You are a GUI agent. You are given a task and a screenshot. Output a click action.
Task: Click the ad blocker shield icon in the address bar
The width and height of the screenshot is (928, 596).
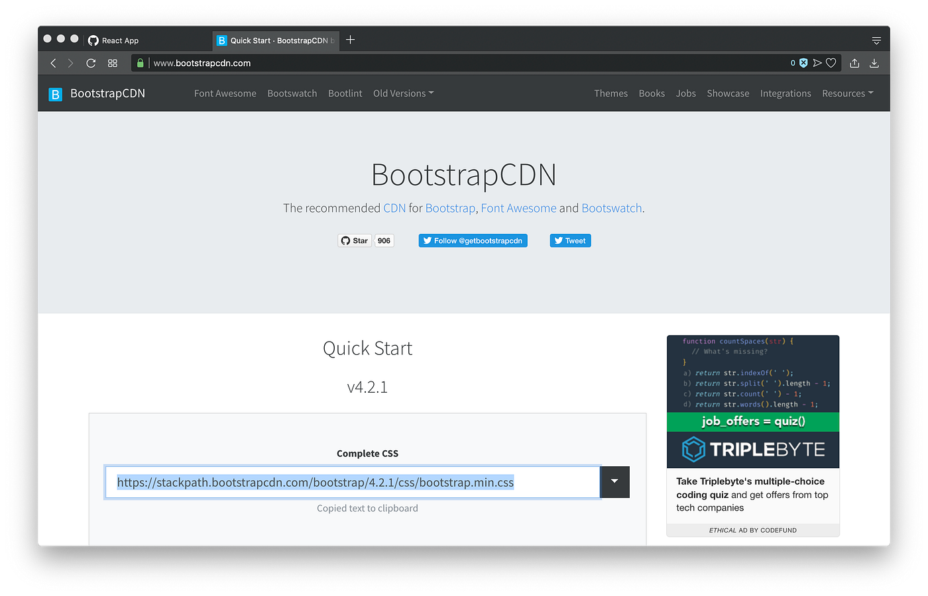point(803,63)
